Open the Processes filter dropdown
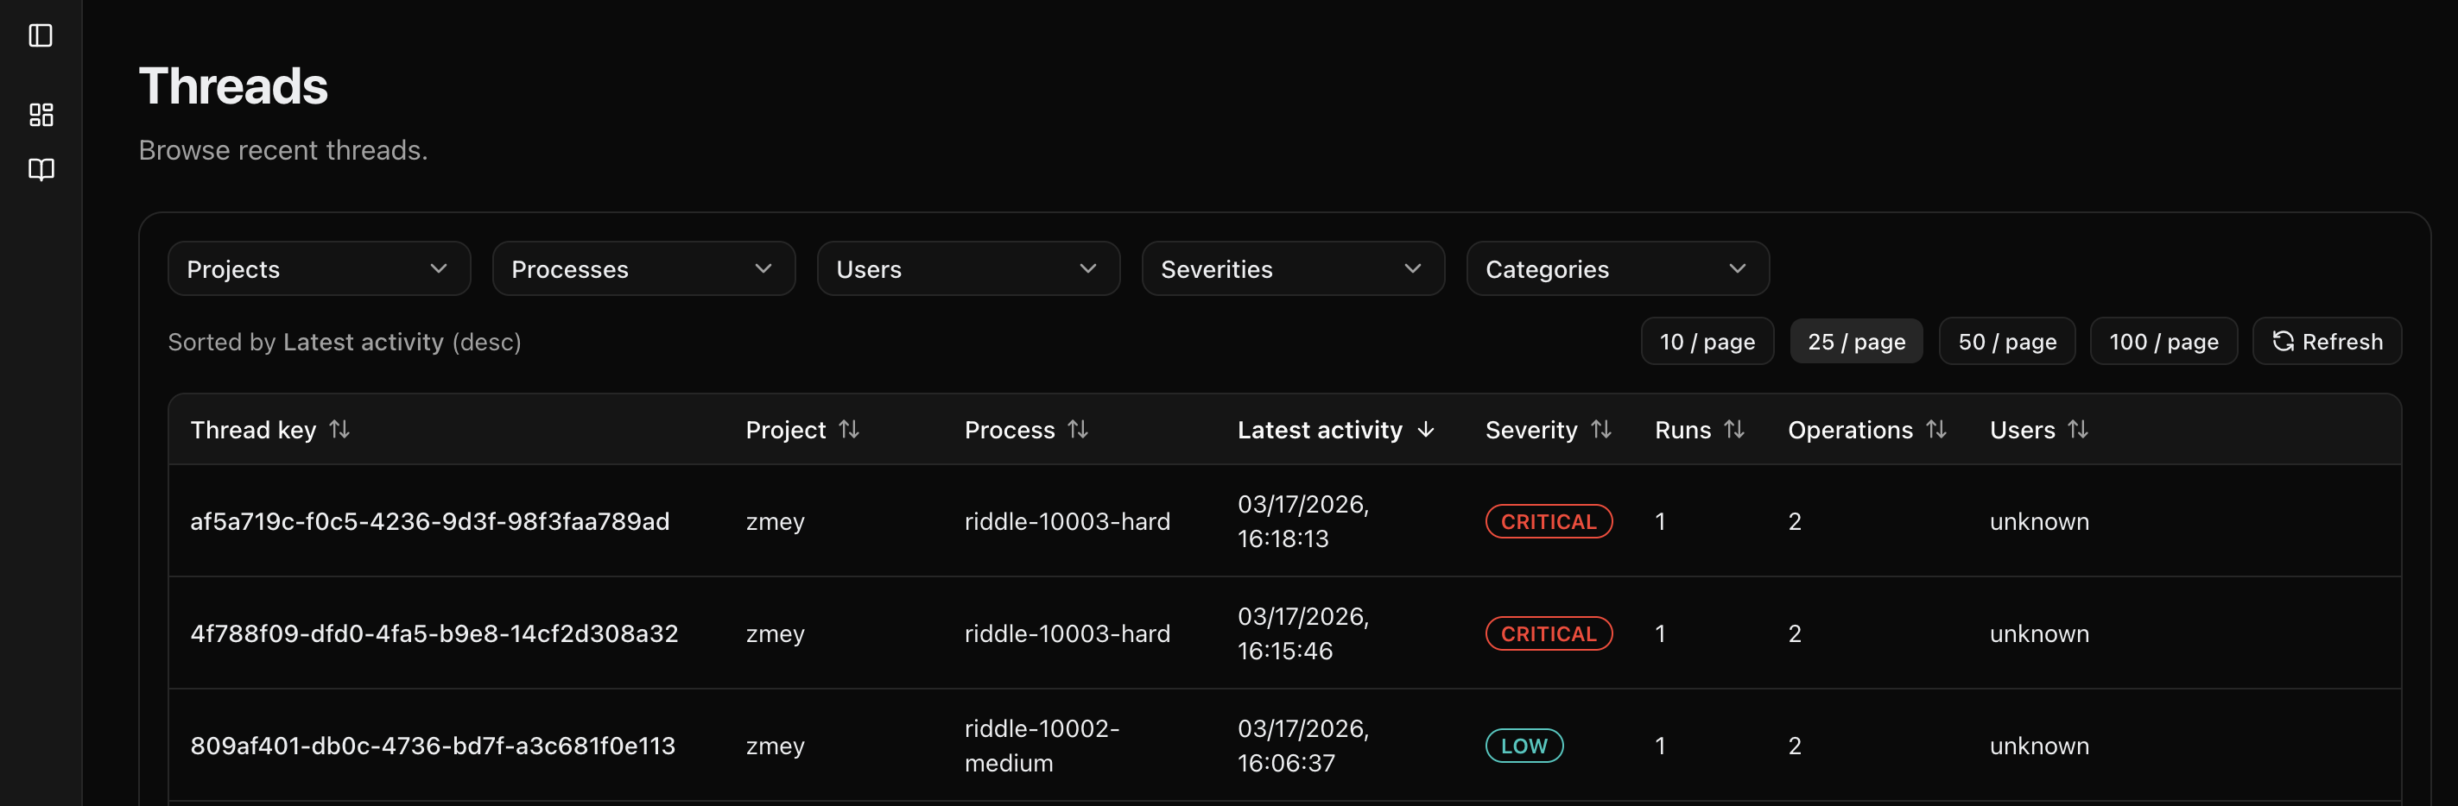The height and width of the screenshot is (806, 2458). click(643, 268)
